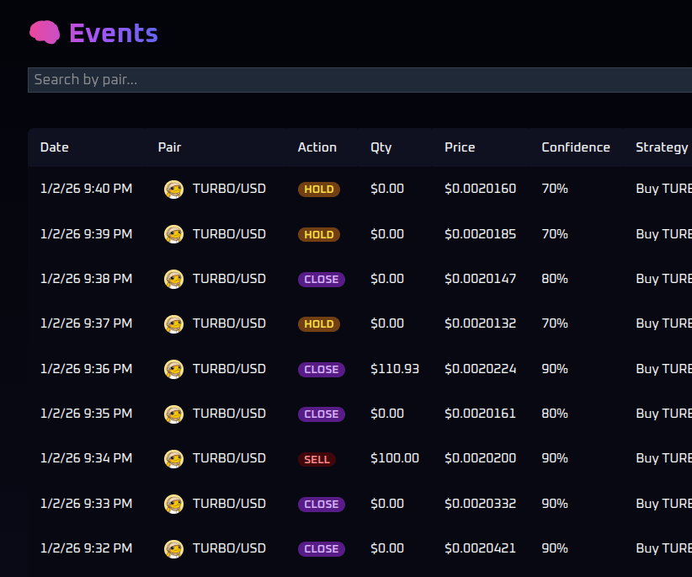Click TURBO coin icon in 9:40 PM row
This screenshot has width=692, height=577.
tap(173, 190)
